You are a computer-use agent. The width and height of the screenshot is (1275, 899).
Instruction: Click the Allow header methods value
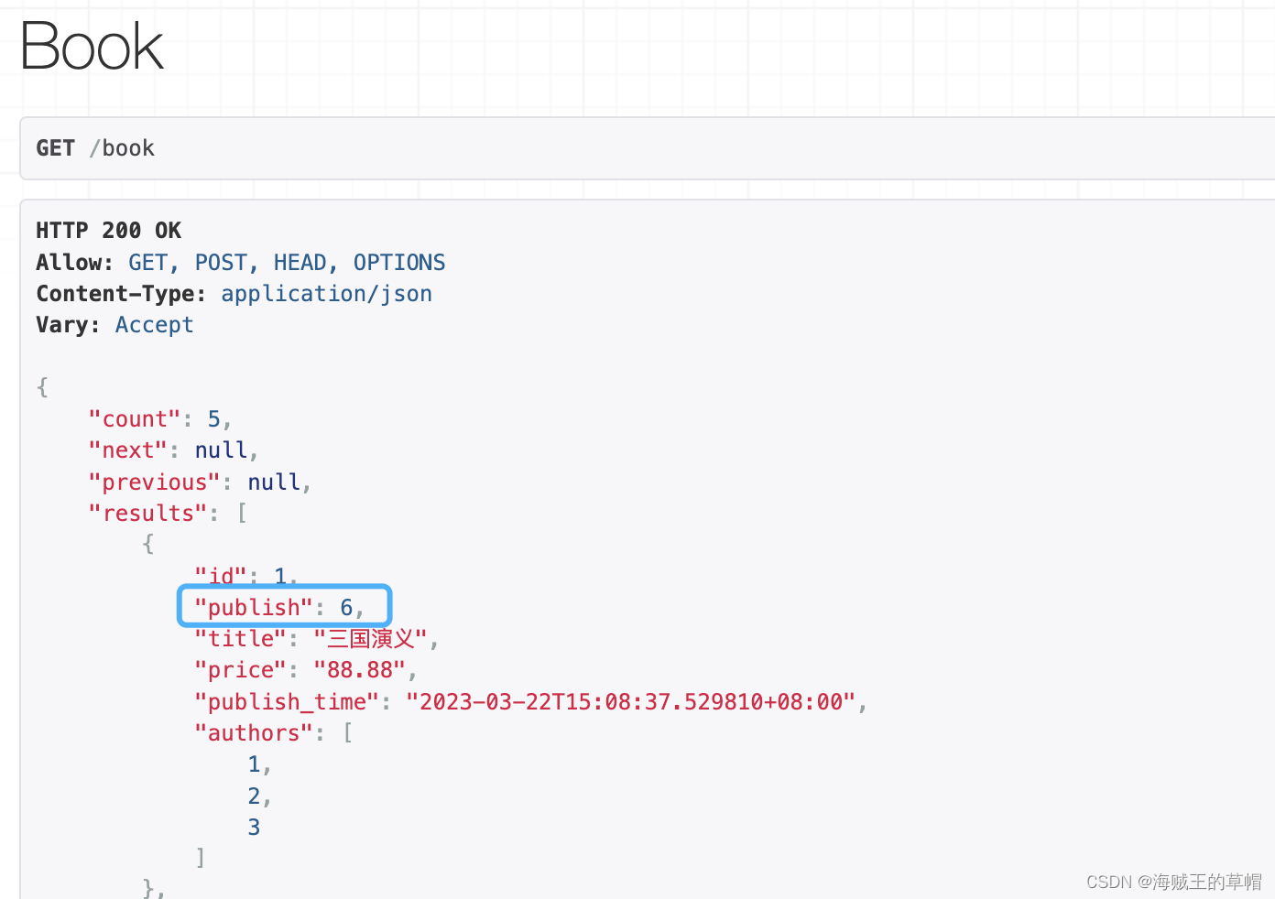[x=287, y=263]
